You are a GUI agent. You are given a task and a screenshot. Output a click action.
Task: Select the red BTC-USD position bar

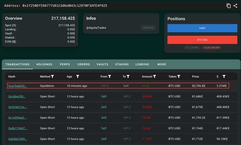202,40
